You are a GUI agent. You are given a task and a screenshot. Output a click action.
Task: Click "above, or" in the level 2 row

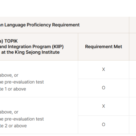point(9,112)
